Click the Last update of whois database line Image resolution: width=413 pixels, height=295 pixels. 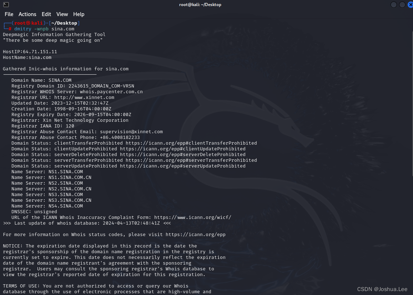coord(87,223)
